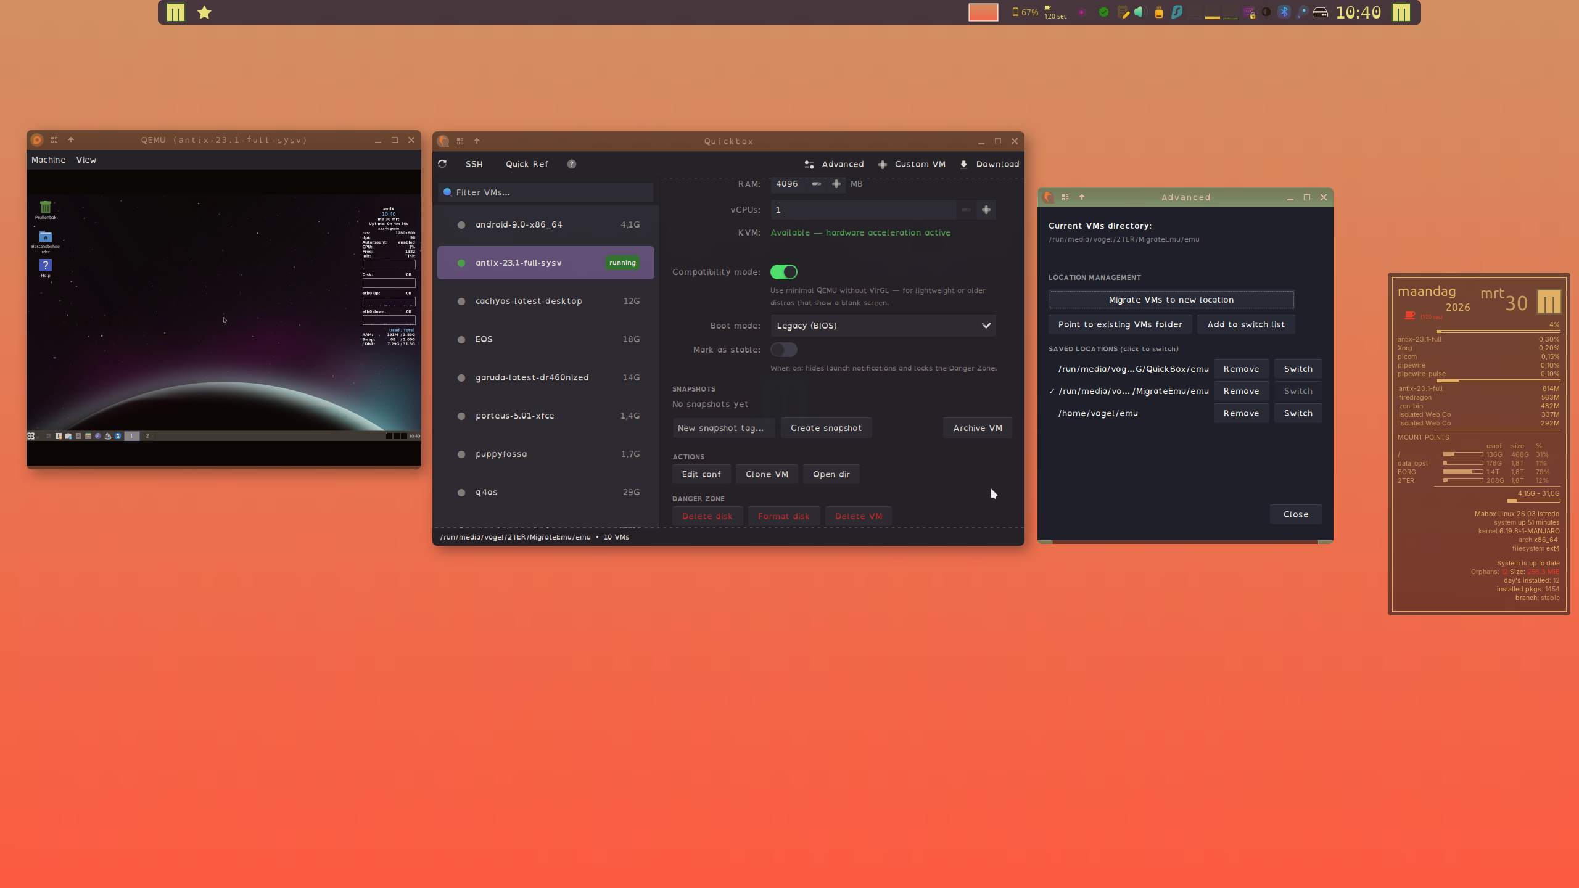1579x888 pixels.
Task: Increase vCPUs with the plus stepper
Action: 986,210
